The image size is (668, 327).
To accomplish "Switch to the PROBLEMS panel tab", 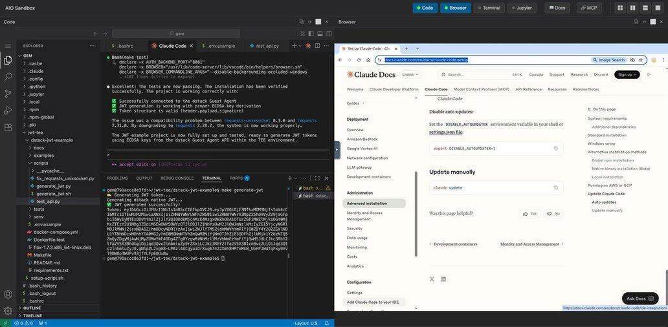I will pyautogui.click(x=117, y=178).
